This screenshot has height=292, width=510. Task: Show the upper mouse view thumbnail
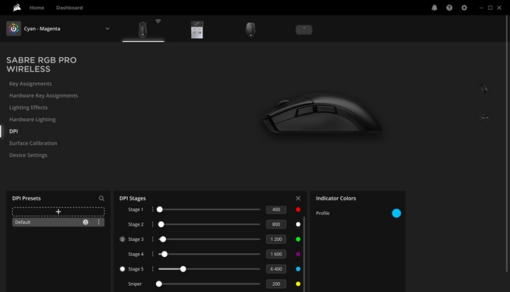[483, 88]
